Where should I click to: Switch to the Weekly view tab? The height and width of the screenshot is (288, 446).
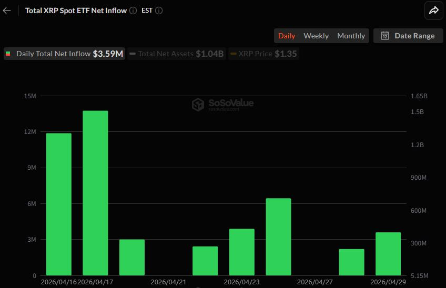pyautogui.click(x=316, y=36)
